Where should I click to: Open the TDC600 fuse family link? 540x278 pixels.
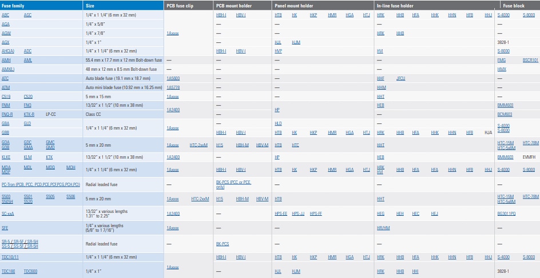(x=30, y=271)
